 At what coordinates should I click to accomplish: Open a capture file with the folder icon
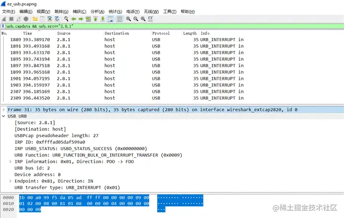35,19
